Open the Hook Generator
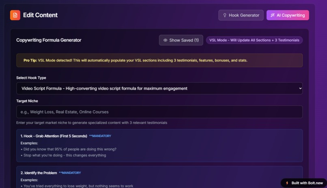The height and width of the screenshot is (188, 327). coord(241,15)
